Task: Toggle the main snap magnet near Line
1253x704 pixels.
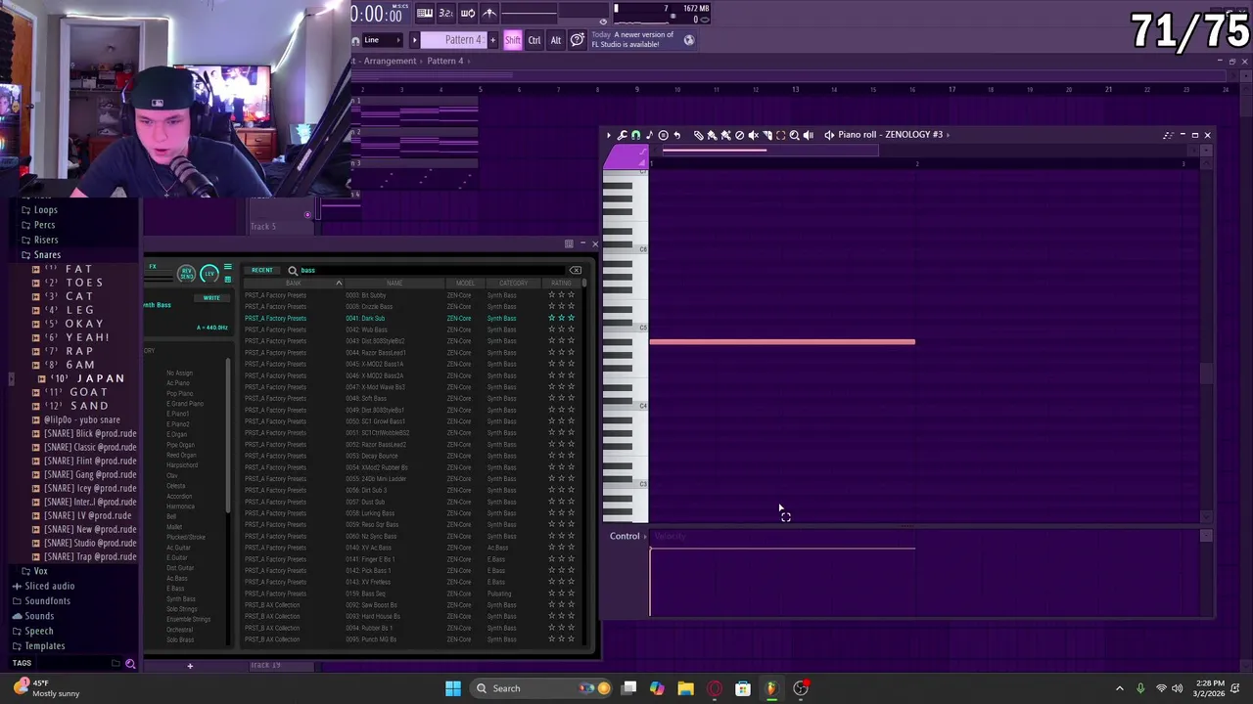Action: pos(355,41)
